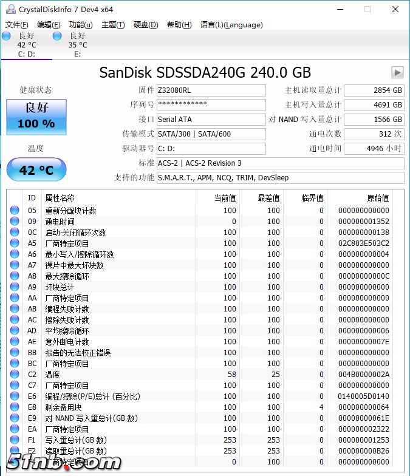
Task: Open the 帮助(H) menu
Action: pyautogui.click(x=179, y=25)
